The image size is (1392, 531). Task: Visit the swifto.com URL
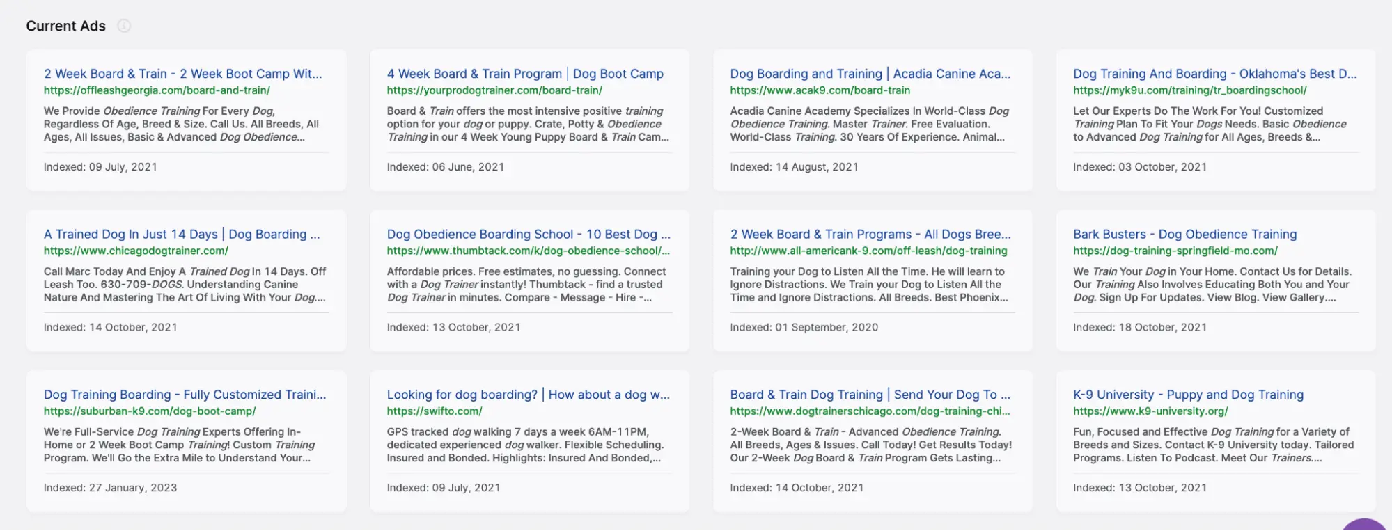(435, 411)
